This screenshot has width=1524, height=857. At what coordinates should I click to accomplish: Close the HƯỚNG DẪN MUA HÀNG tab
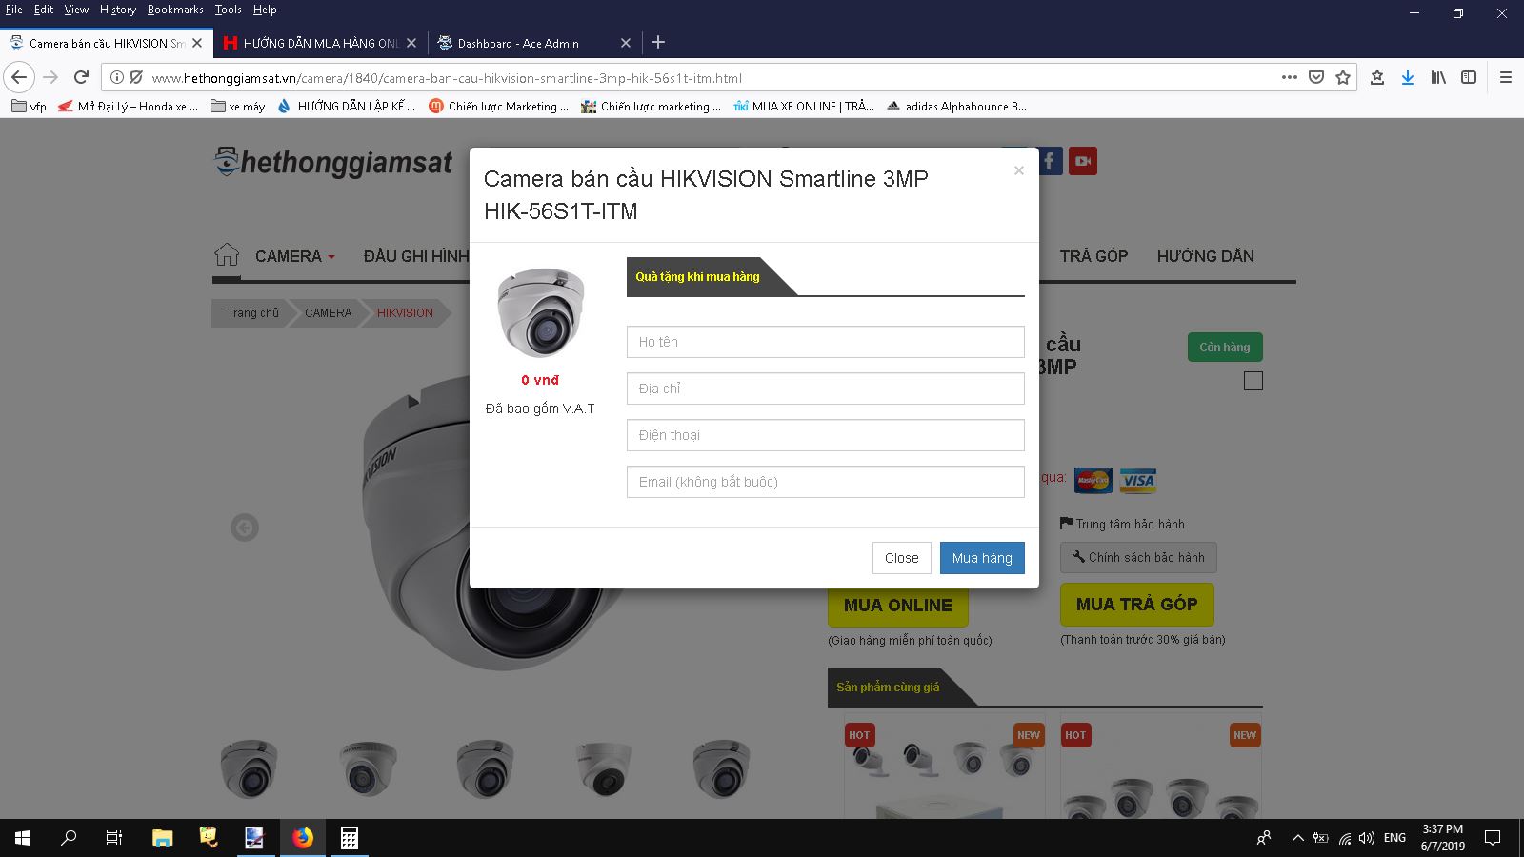[x=411, y=43]
